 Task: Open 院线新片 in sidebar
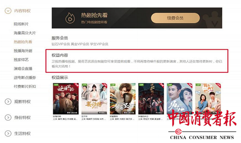click(21, 24)
